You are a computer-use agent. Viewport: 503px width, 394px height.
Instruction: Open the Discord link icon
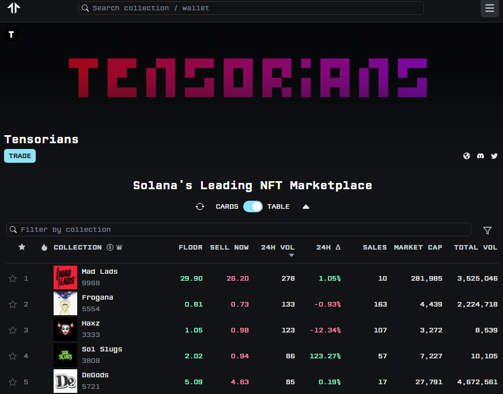(x=481, y=156)
